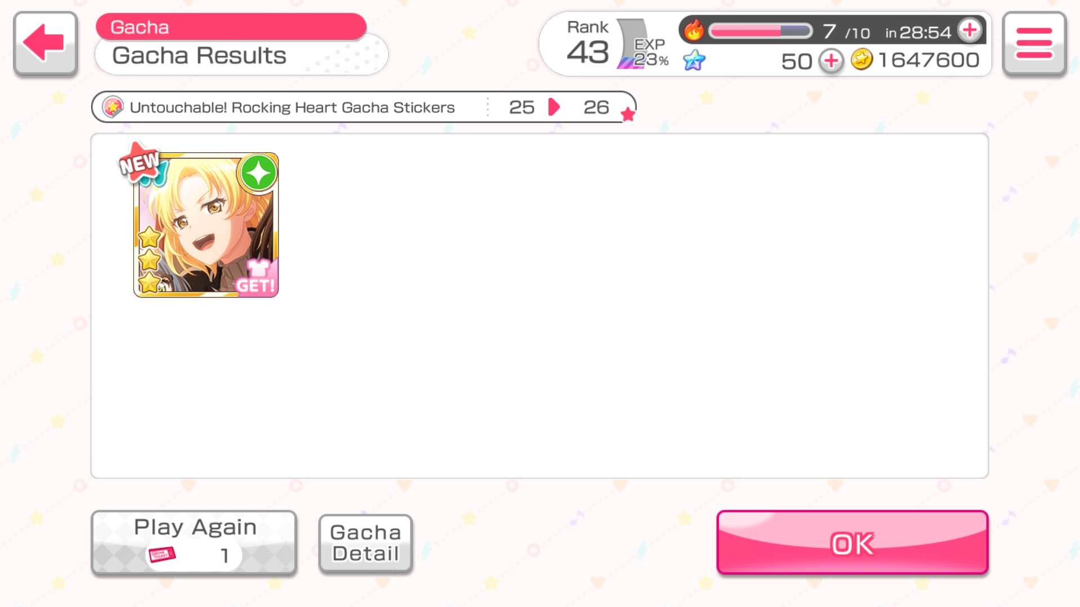
Task: Tap the stamina progress bar
Action: 760,31
